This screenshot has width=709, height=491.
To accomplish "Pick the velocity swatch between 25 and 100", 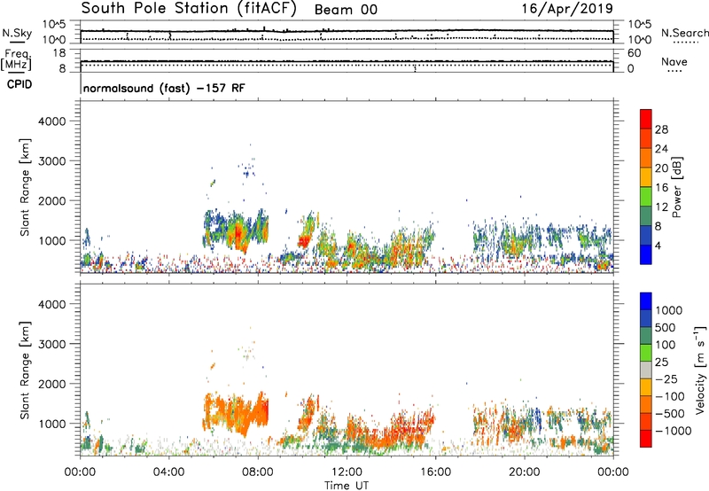I will point(646,353).
